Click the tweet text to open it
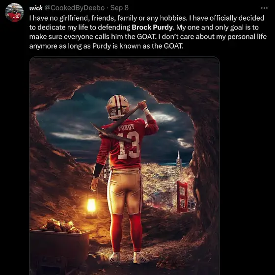Screen dimensions: 275x275 coord(148,32)
